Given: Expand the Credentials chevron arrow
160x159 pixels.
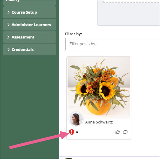Looking at the screenshot, I should click(x=9, y=49).
